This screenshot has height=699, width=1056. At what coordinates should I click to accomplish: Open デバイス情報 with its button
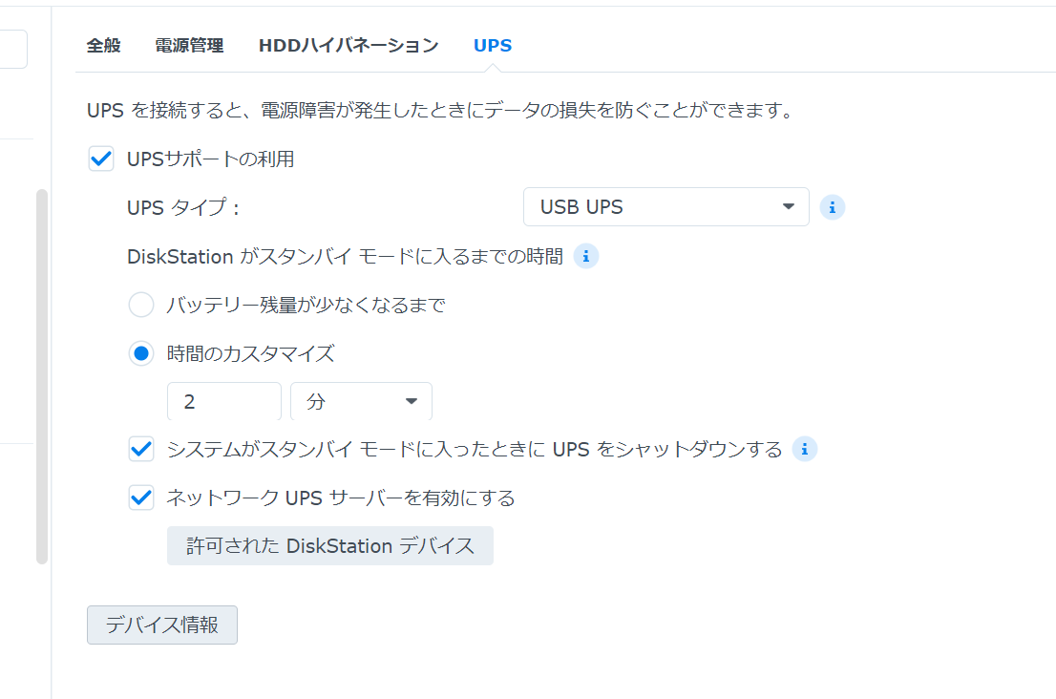point(161,625)
